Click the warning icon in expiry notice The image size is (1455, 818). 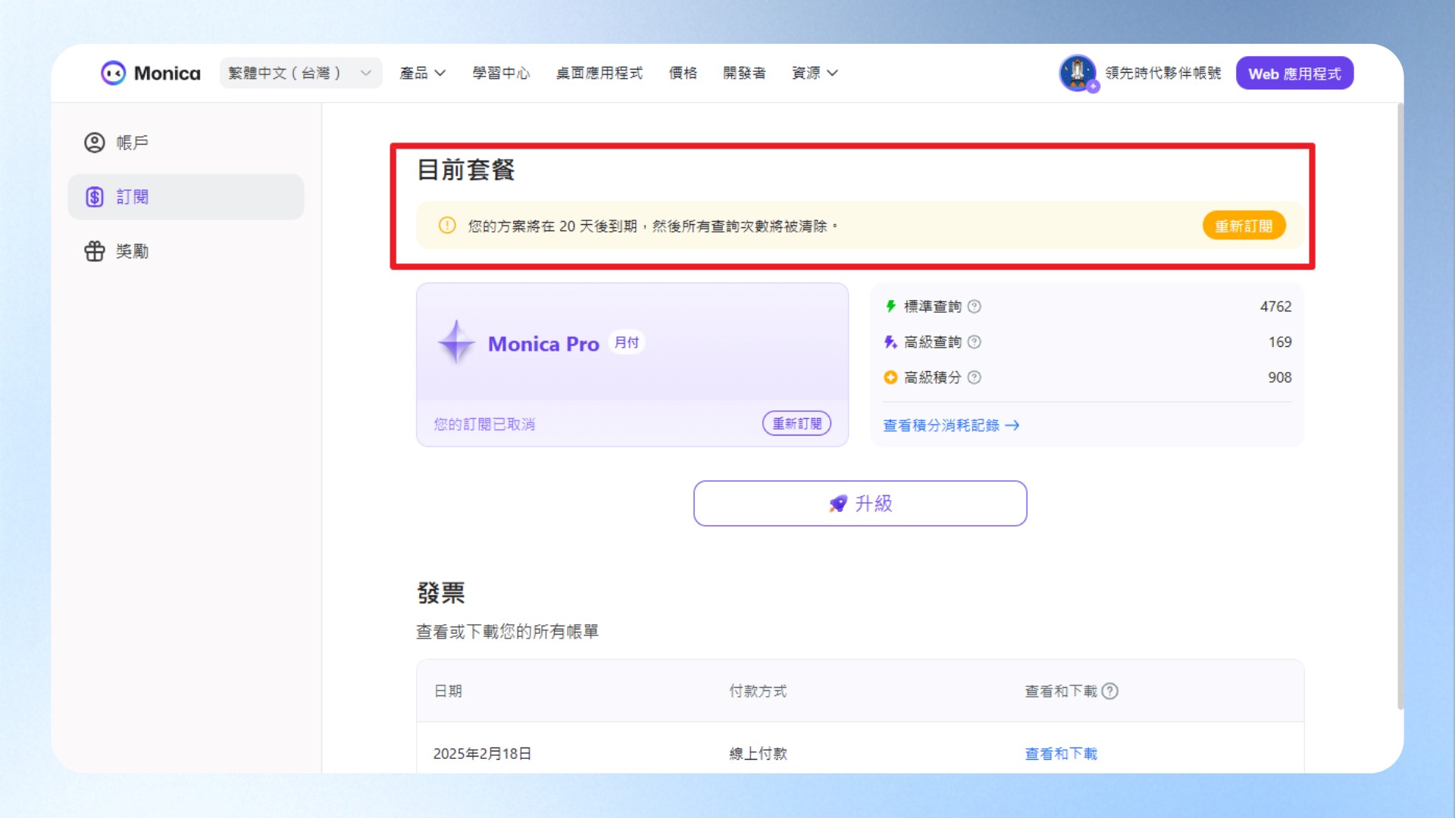click(447, 226)
